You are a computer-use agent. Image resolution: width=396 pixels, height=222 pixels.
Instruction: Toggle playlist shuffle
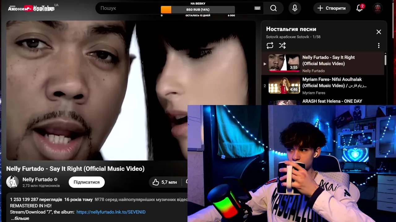click(x=282, y=46)
